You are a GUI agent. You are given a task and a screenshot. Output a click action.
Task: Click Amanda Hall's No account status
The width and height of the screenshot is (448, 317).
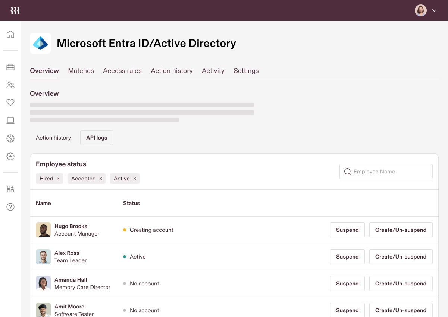pyautogui.click(x=144, y=284)
